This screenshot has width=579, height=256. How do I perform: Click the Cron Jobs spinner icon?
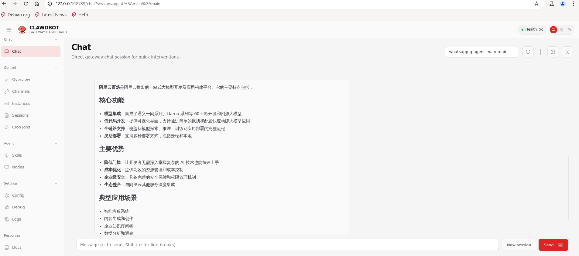[7, 127]
